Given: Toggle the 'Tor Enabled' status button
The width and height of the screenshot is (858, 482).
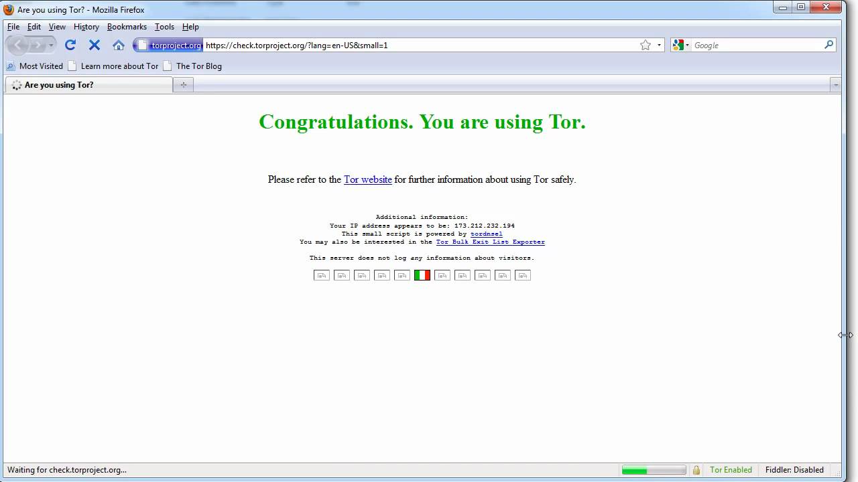Looking at the screenshot, I should pos(731,470).
